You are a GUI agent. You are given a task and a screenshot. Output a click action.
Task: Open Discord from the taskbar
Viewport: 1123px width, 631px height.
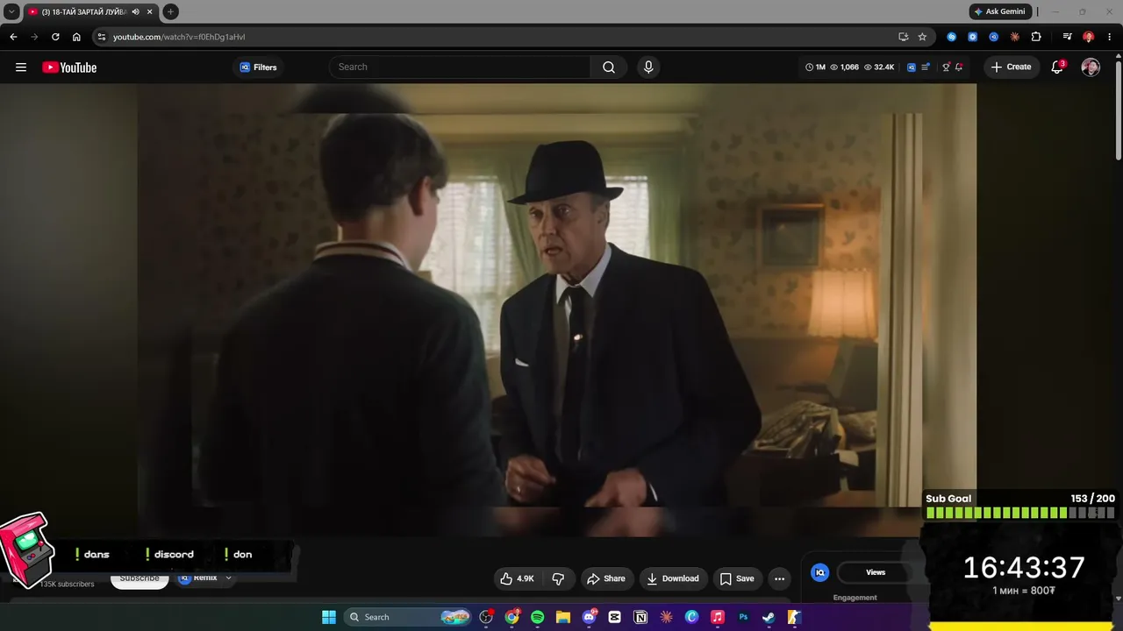pos(589,617)
